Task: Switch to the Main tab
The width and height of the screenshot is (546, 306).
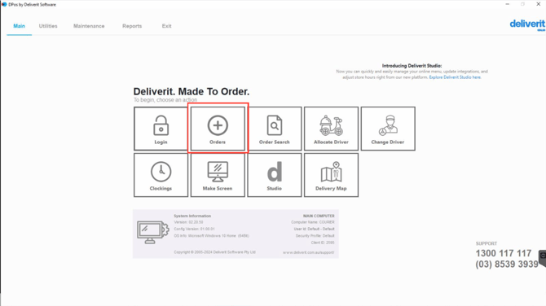Action: [20, 26]
